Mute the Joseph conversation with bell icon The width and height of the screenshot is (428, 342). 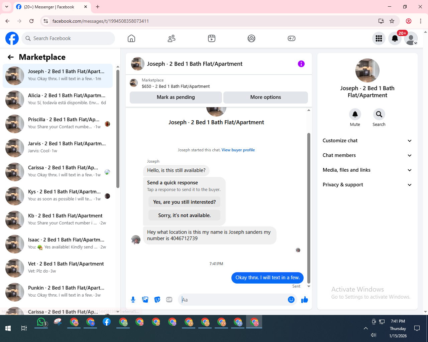click(x=355, y=114)
